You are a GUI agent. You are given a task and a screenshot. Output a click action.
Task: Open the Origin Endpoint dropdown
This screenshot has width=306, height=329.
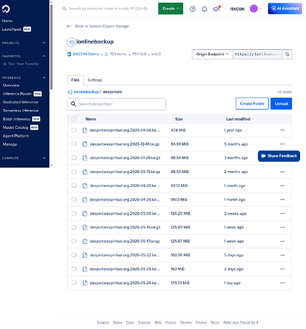point(212,54)
